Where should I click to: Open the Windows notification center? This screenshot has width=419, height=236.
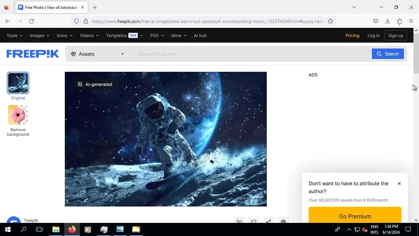[408, 229]
